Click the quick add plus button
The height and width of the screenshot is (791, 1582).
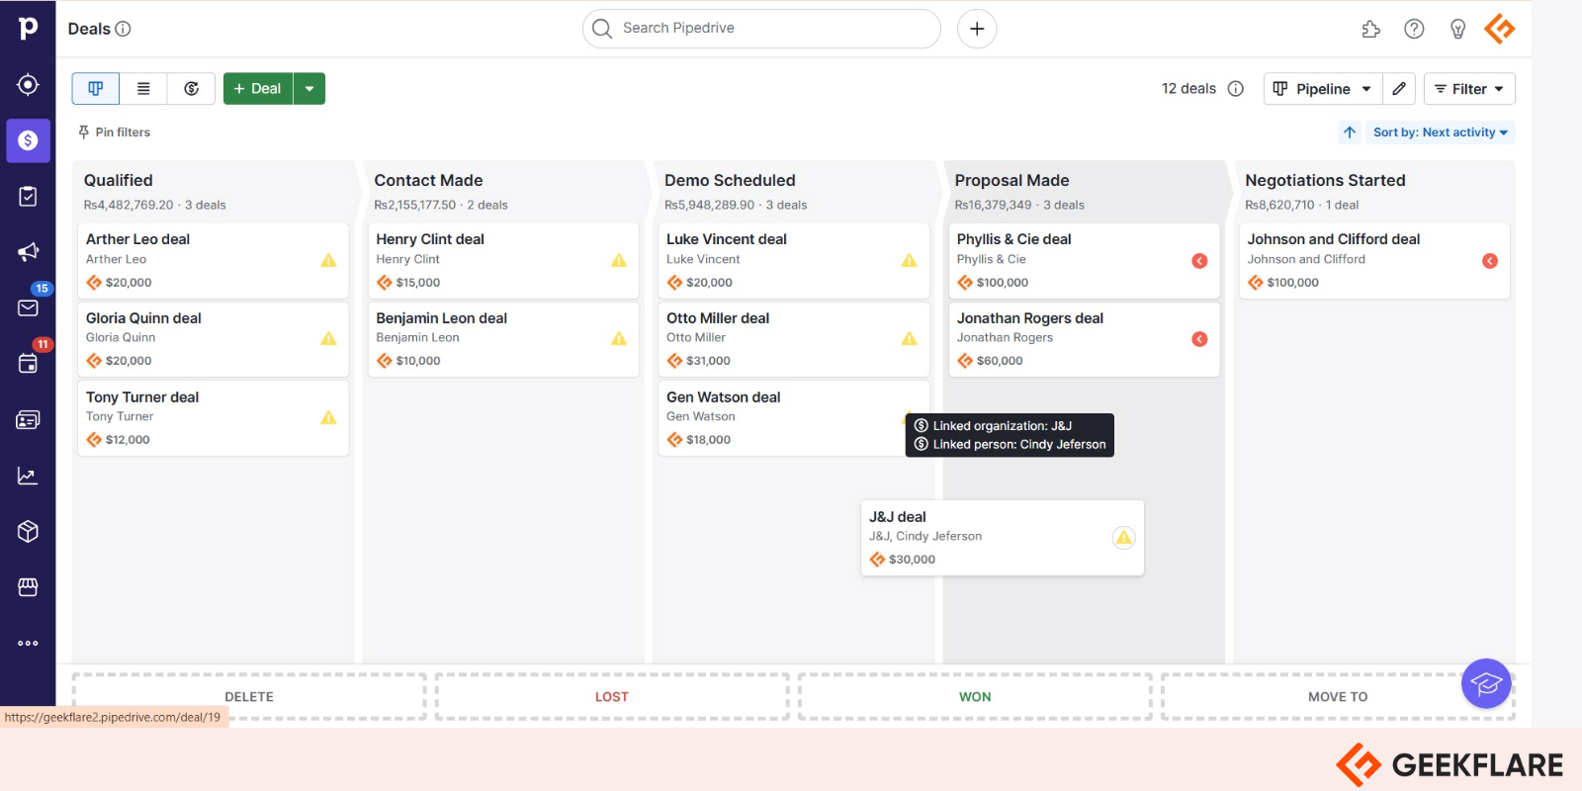click(977, 29)
